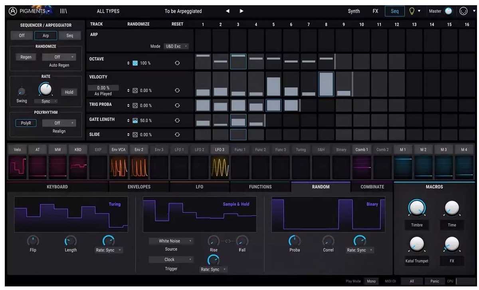Click the Octave randomize dice icon

tap(135, 63)
